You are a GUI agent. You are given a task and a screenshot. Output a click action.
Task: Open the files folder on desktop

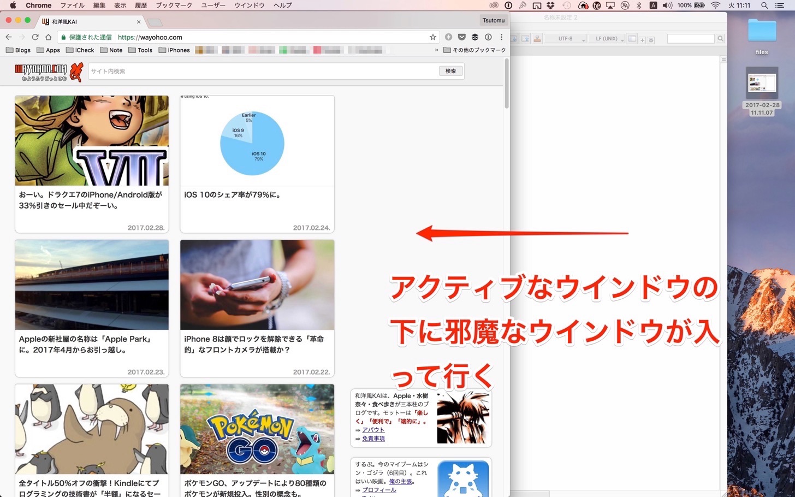762,36
